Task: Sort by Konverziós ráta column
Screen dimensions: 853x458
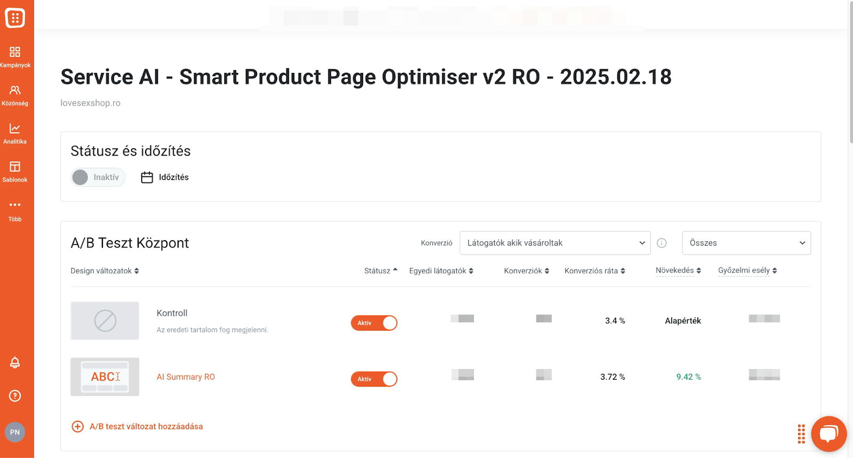Action: [595, 271]
